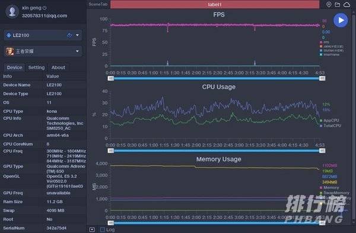This screenshot has height=233, width=356.
Task: Click the 王者荣耀 game app icon
Action: pos(9,51)
